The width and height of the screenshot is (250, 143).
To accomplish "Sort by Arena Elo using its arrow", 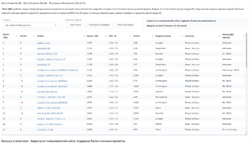I will pos(106,36).
